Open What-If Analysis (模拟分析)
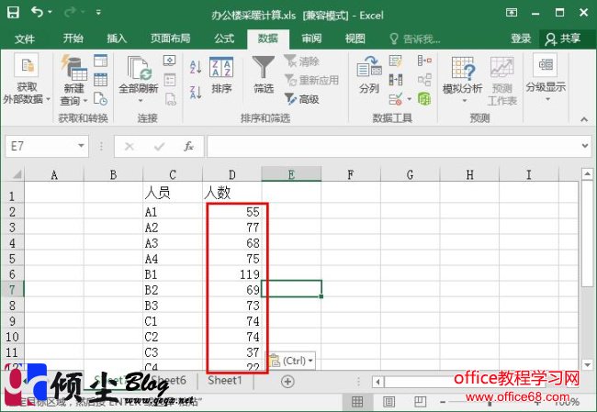This screenshot has width=597, height=412. coord(462,80)
